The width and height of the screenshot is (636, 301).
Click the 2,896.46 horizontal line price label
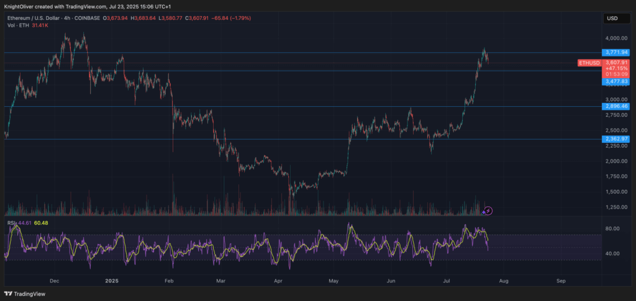click(616, 106)
